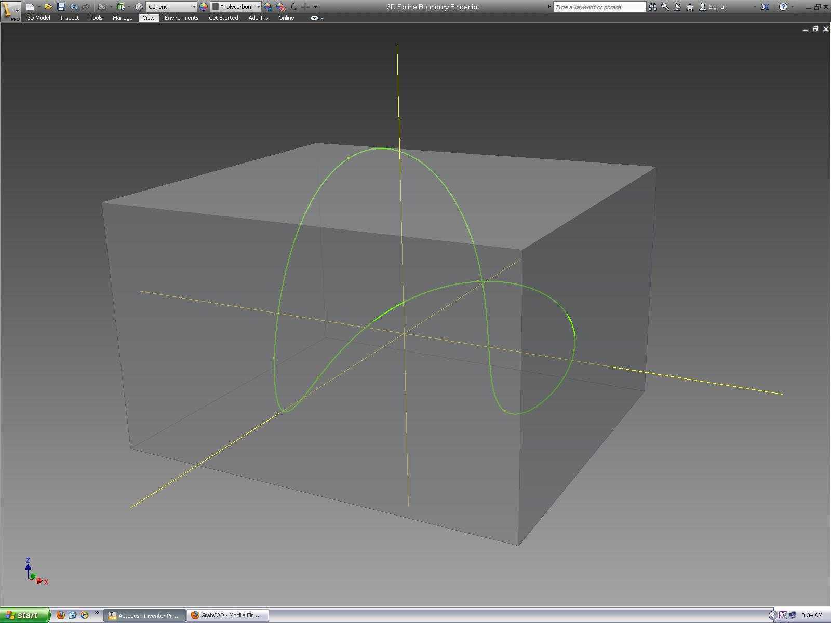Open the Inventor application menu (I PRO)
The height and width of the screenshot is (623, 831).
tap(10, 10)
